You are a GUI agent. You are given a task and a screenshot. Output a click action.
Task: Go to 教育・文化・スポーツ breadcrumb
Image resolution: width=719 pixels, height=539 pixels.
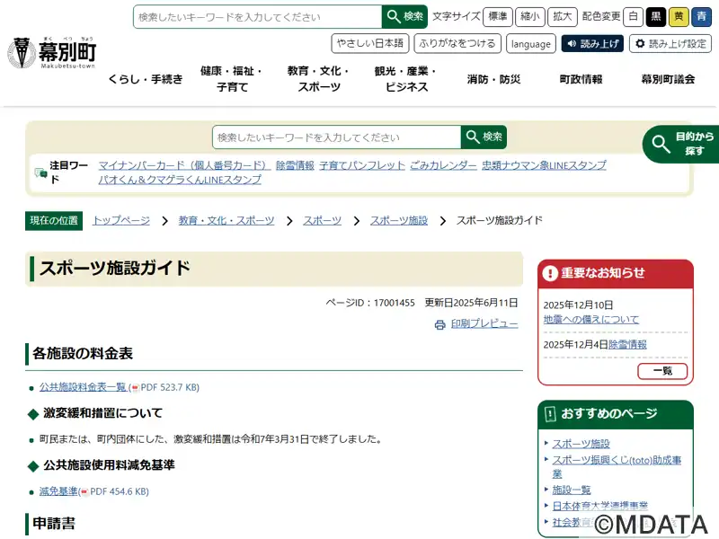point(226,220)
